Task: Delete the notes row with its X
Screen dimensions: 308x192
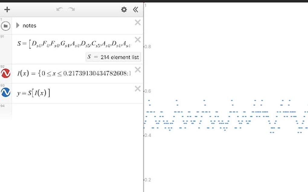Action: point(138,22)
